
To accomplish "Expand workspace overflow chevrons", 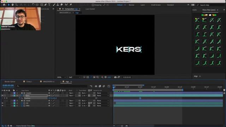I will (x=188, y=5).
